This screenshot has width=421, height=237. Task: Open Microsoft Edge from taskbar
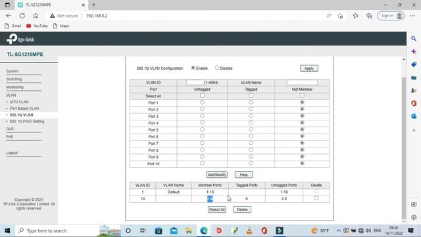tap(204, 230)
